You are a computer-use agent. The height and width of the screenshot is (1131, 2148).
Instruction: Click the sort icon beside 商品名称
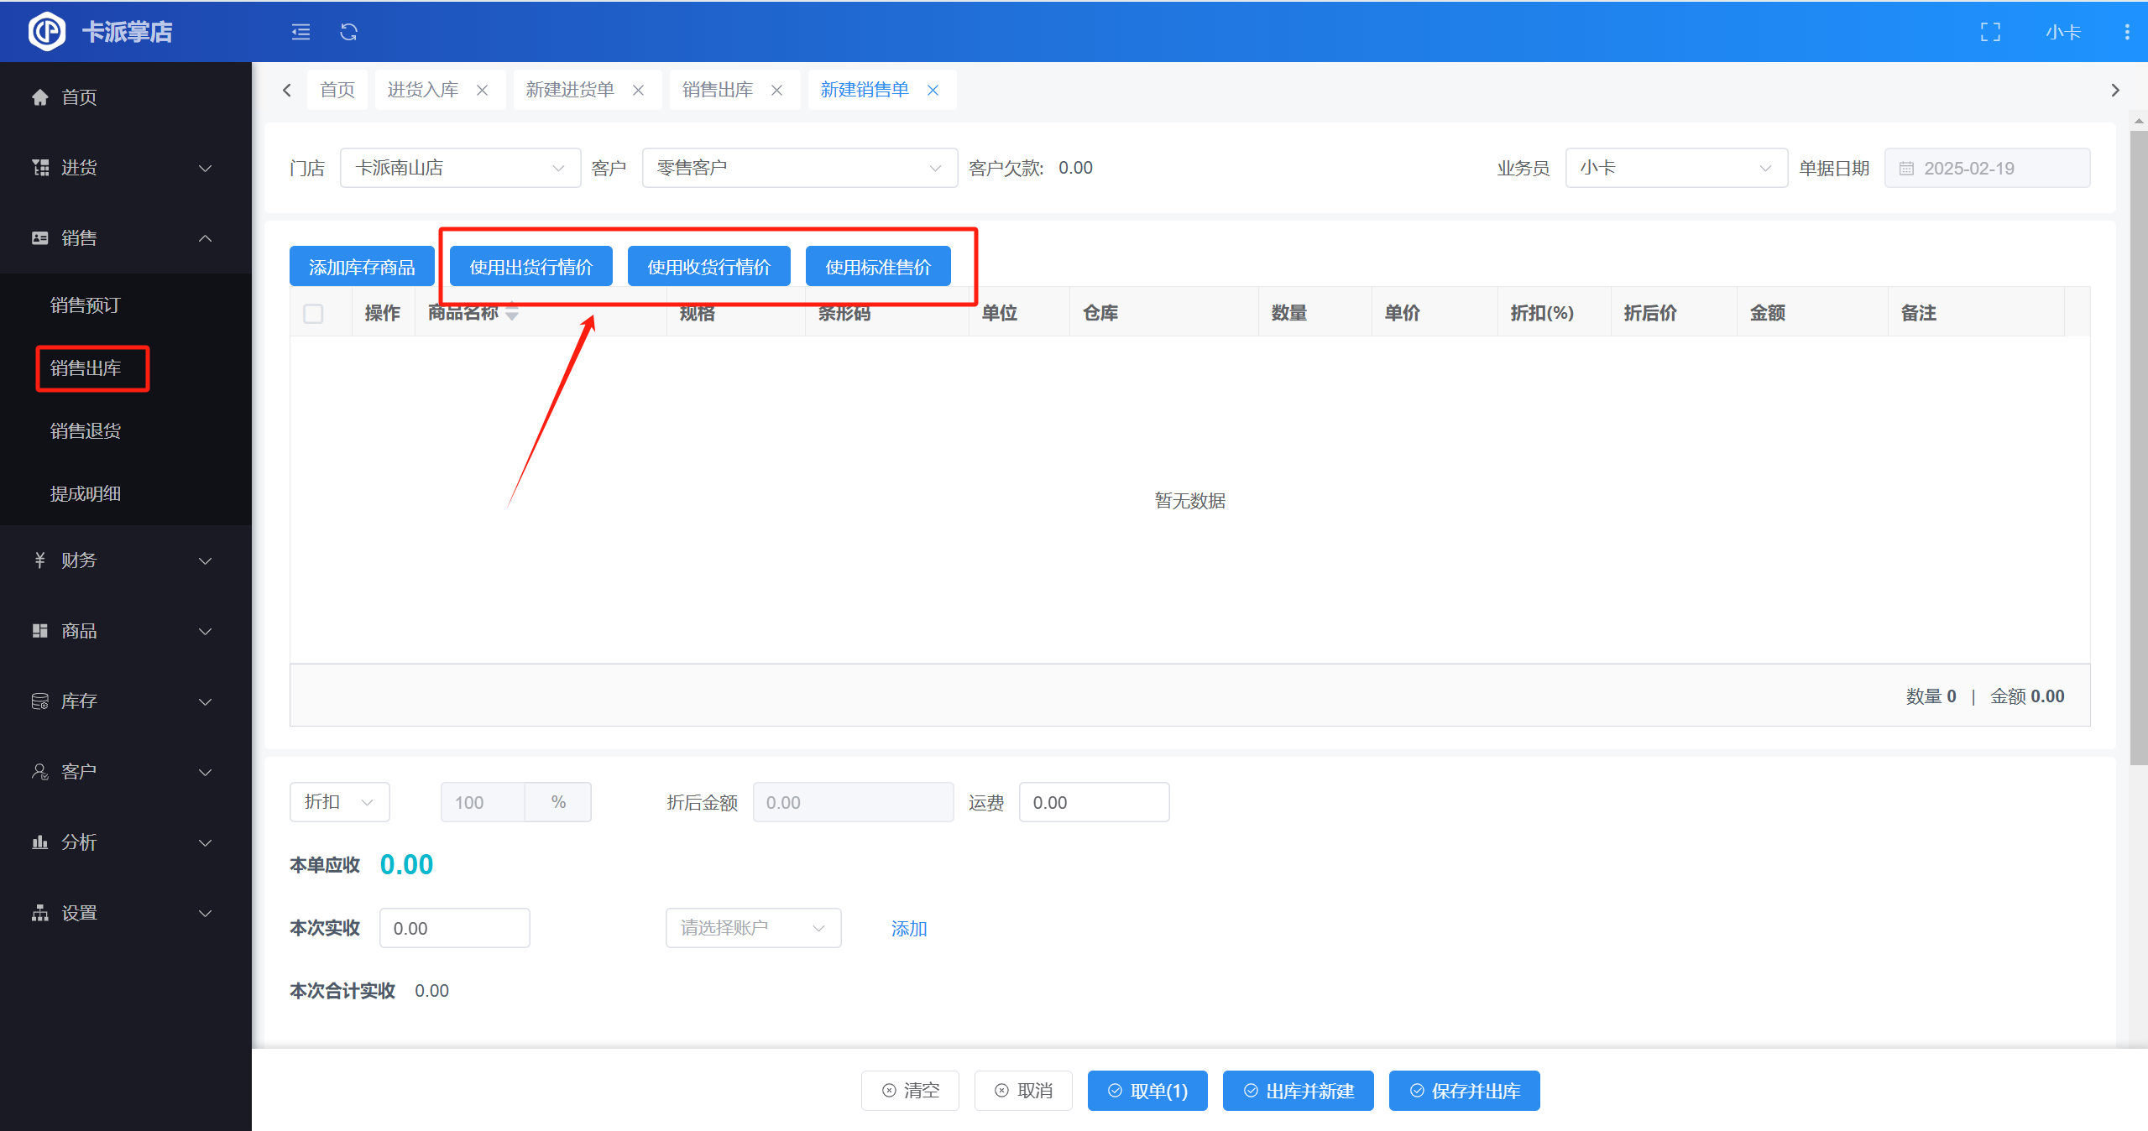point(512,313)
